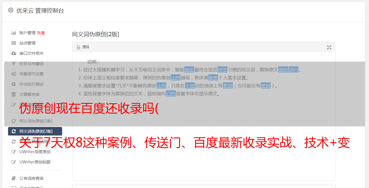
Task: Click the highlighted word 选定 in text
Action: [189, 70]
